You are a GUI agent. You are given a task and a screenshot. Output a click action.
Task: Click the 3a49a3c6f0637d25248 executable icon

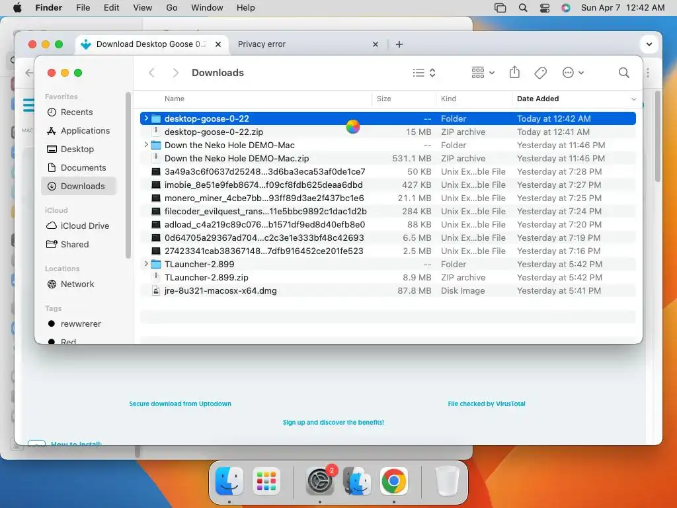tap(156, 171)
